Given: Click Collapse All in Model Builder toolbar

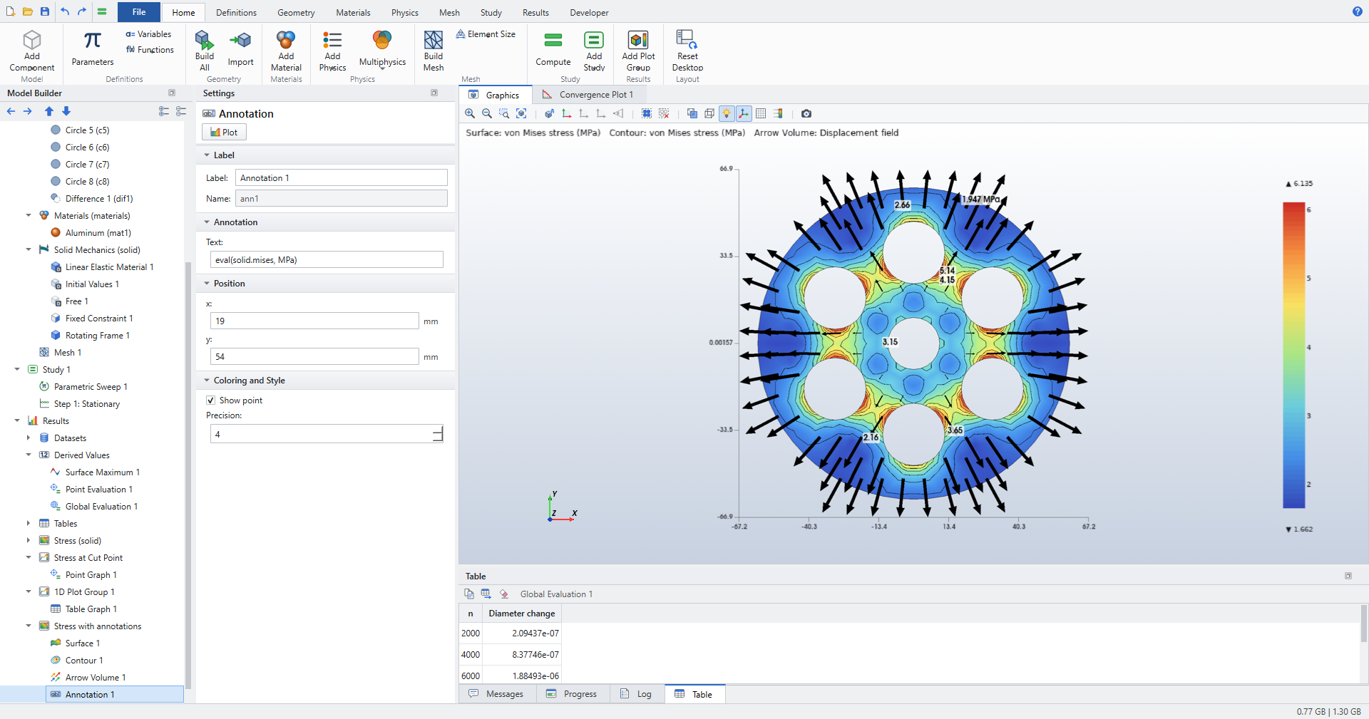Looking at the screenshot, I should click(x=181, y=111).
